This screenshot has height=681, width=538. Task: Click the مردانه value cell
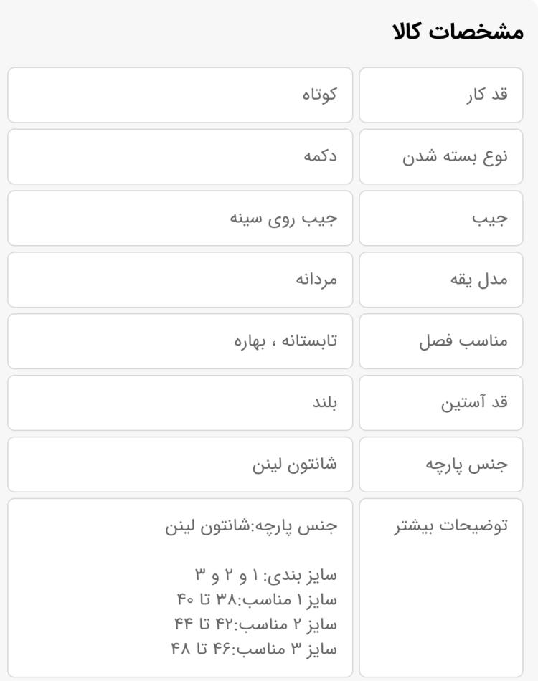tap(180, 280)
